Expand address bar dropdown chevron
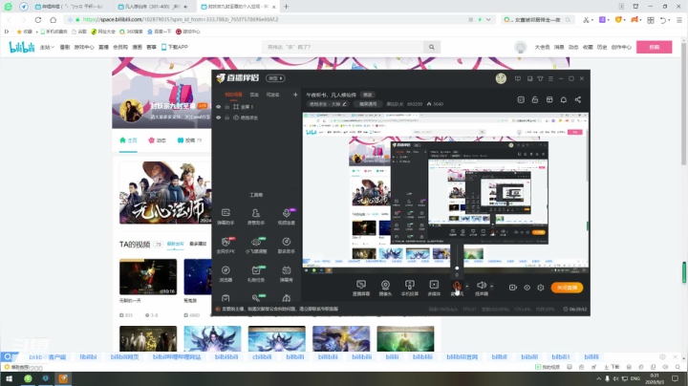Screen dimensions: 688x386 click(488, 19)
